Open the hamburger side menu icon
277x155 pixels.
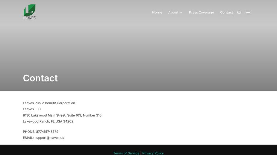click(249, 13)
